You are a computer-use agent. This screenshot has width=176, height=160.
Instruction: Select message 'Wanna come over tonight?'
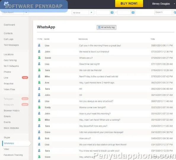coord(92,107)
